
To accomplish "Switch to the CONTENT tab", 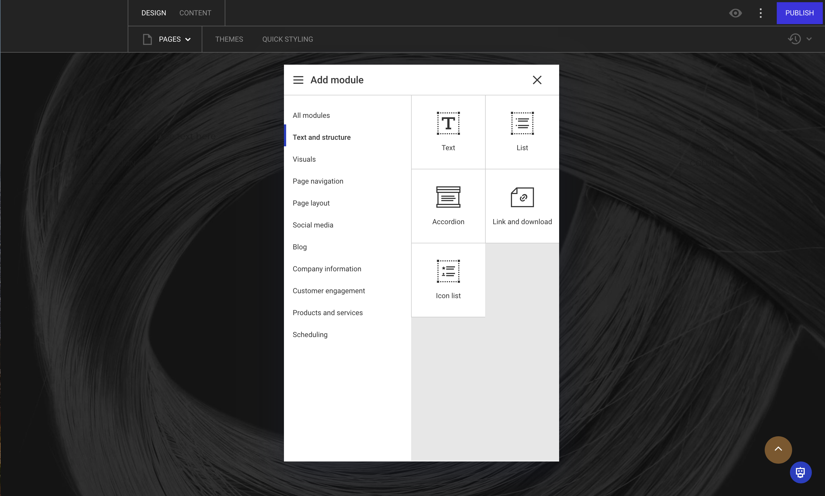I will [x=195, y=13].
